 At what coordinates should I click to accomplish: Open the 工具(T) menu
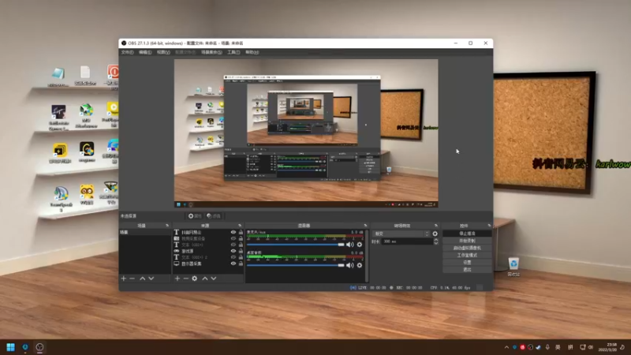pyautogui.click(x=233, y=52)
